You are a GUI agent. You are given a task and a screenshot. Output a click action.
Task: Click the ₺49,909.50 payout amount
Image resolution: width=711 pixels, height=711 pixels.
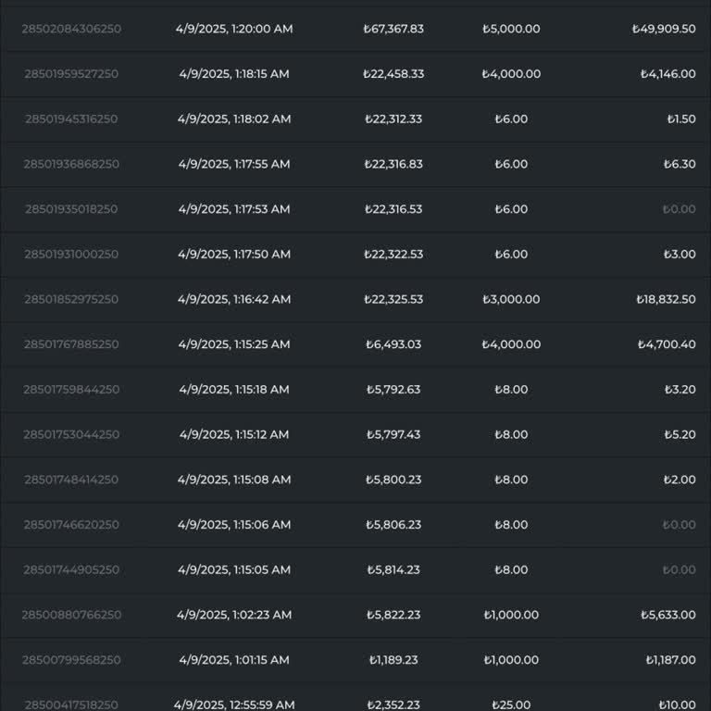tap(663, 29)
